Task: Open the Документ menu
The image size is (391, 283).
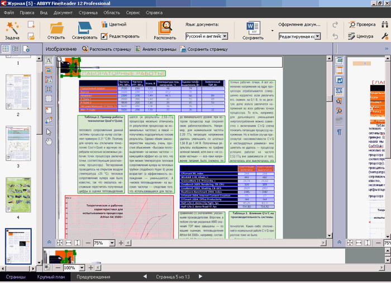Action: 63,12
